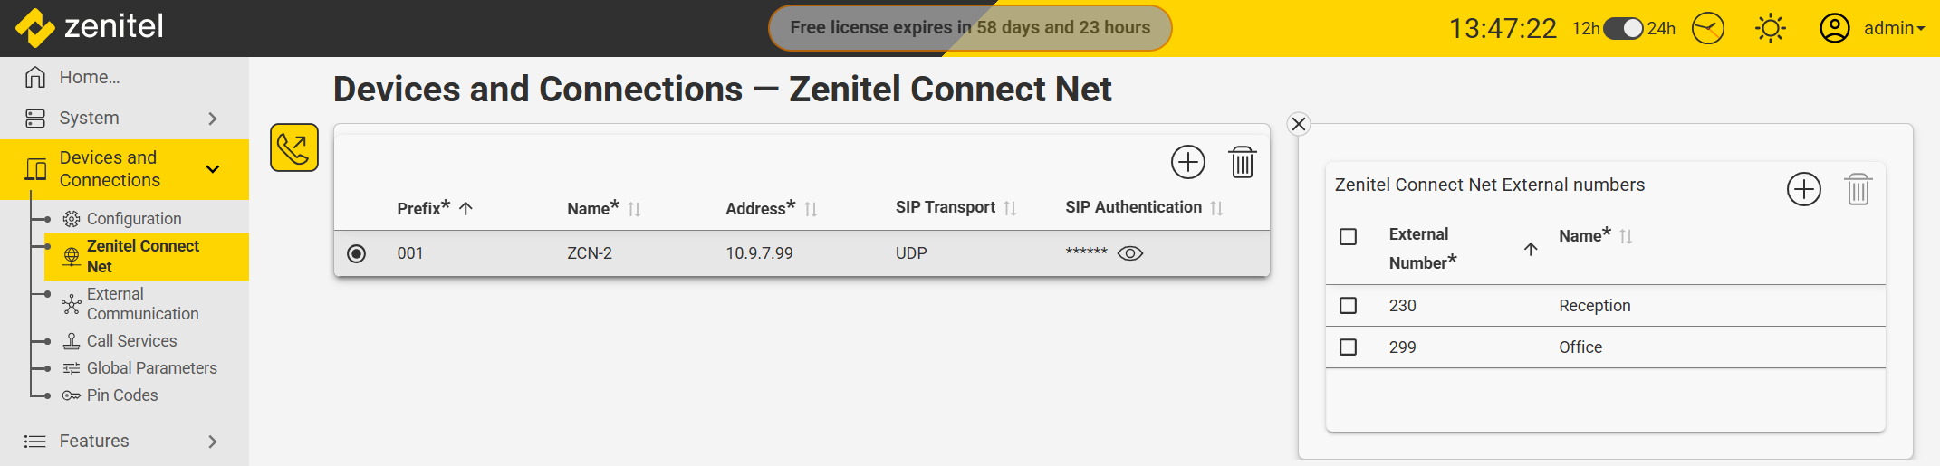
Task: Tick the checkbox for Office 299
Action: click(1348, 347)
